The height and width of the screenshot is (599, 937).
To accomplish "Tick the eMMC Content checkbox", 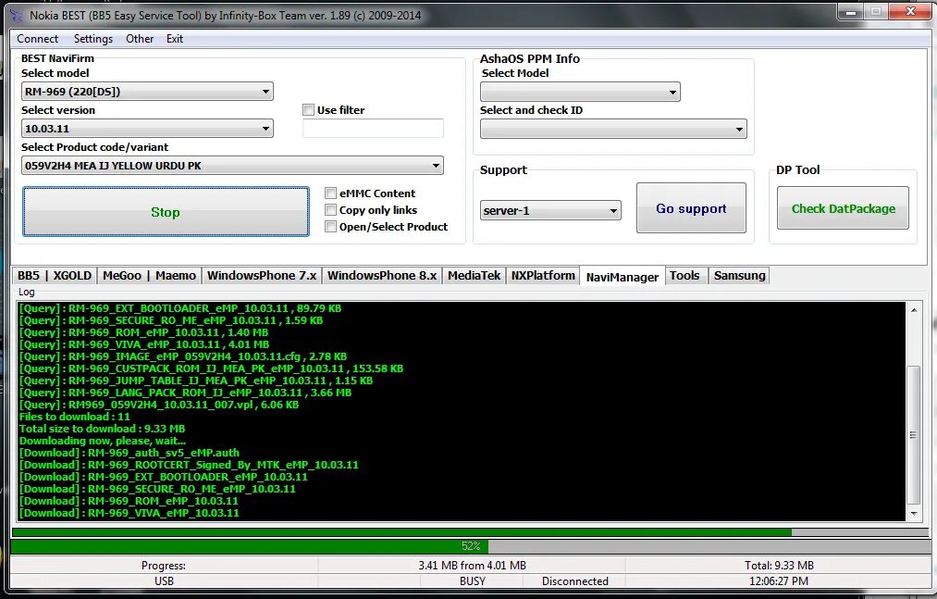I will pos(330,193).
